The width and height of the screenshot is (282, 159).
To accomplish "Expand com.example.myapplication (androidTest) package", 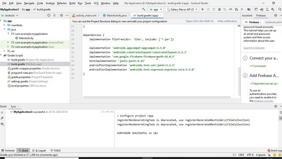I will click(8, 42).
